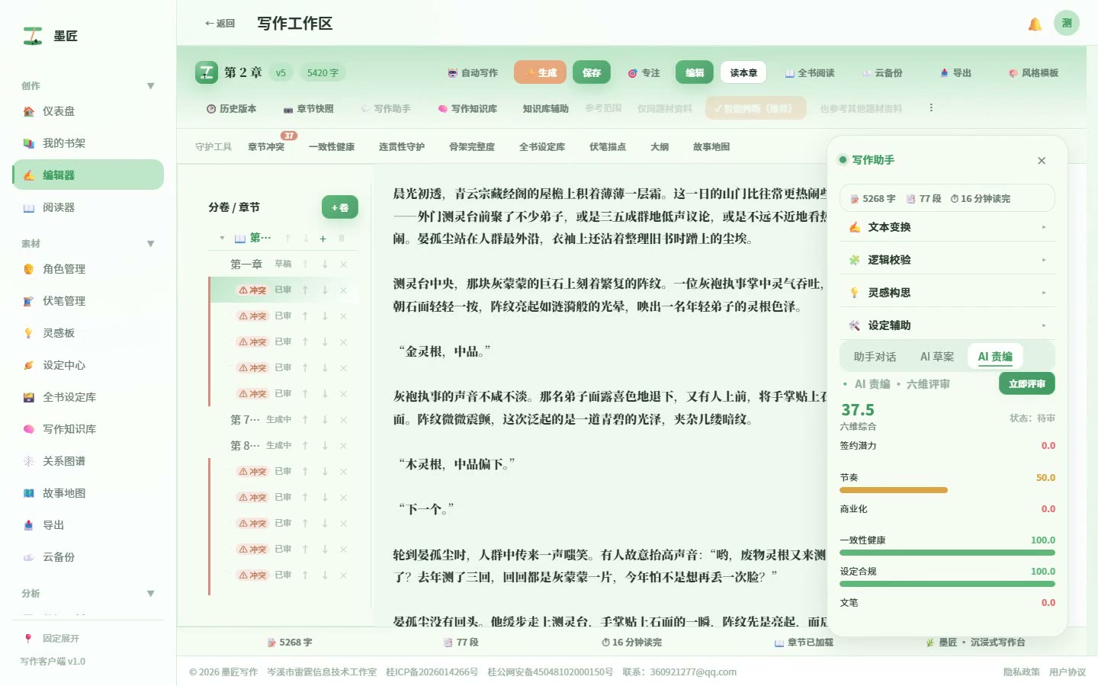
Task: Start review with 立即评审
Action: (1027, 383)
